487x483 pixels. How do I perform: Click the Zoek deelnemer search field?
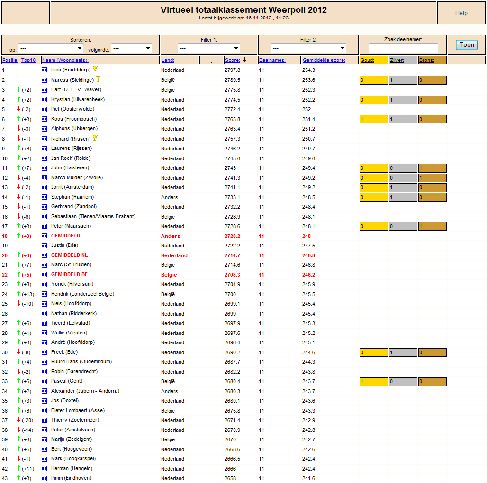click(x=403, y=48)
